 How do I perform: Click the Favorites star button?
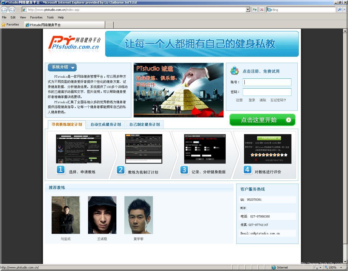pos(10,25)
